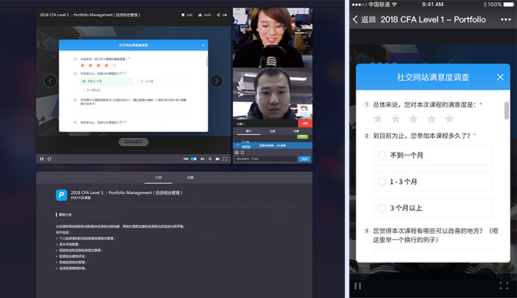517x298 pixels.
Task: Pause the mobile video player
Action: 357,286
